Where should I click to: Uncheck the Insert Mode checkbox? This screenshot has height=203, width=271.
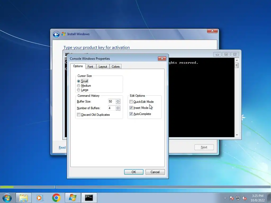(131, 108)
